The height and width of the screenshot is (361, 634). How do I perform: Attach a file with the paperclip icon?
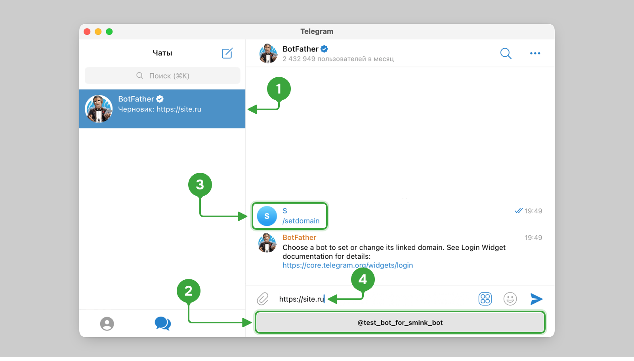pos(263,299)
